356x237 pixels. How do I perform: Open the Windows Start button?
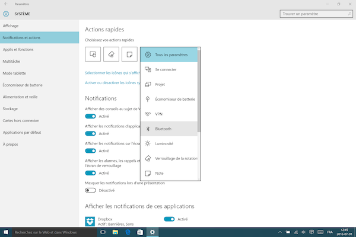[6, 232]
